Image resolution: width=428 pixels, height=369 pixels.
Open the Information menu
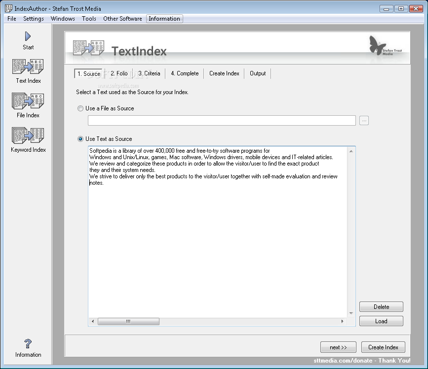click(164, 19)
